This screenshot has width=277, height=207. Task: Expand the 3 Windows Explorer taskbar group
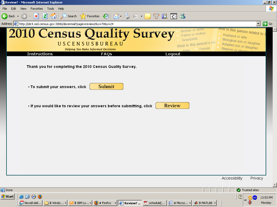[x=65, y=203]
